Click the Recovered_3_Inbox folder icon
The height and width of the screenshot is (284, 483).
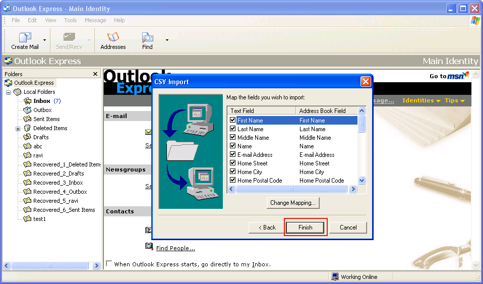27,183
